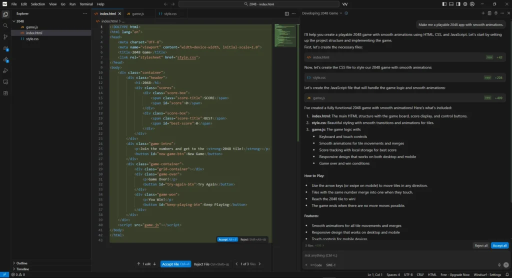The width and height of the screenshot is (512, 278).
Task: Open the Source Control view icon
Action: 5,37
